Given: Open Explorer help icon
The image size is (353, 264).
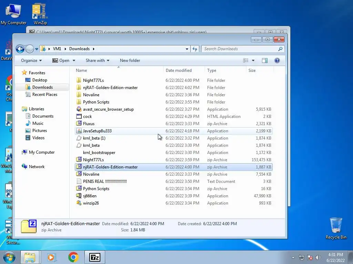Looking at the screenshot, I should [277, 60].
